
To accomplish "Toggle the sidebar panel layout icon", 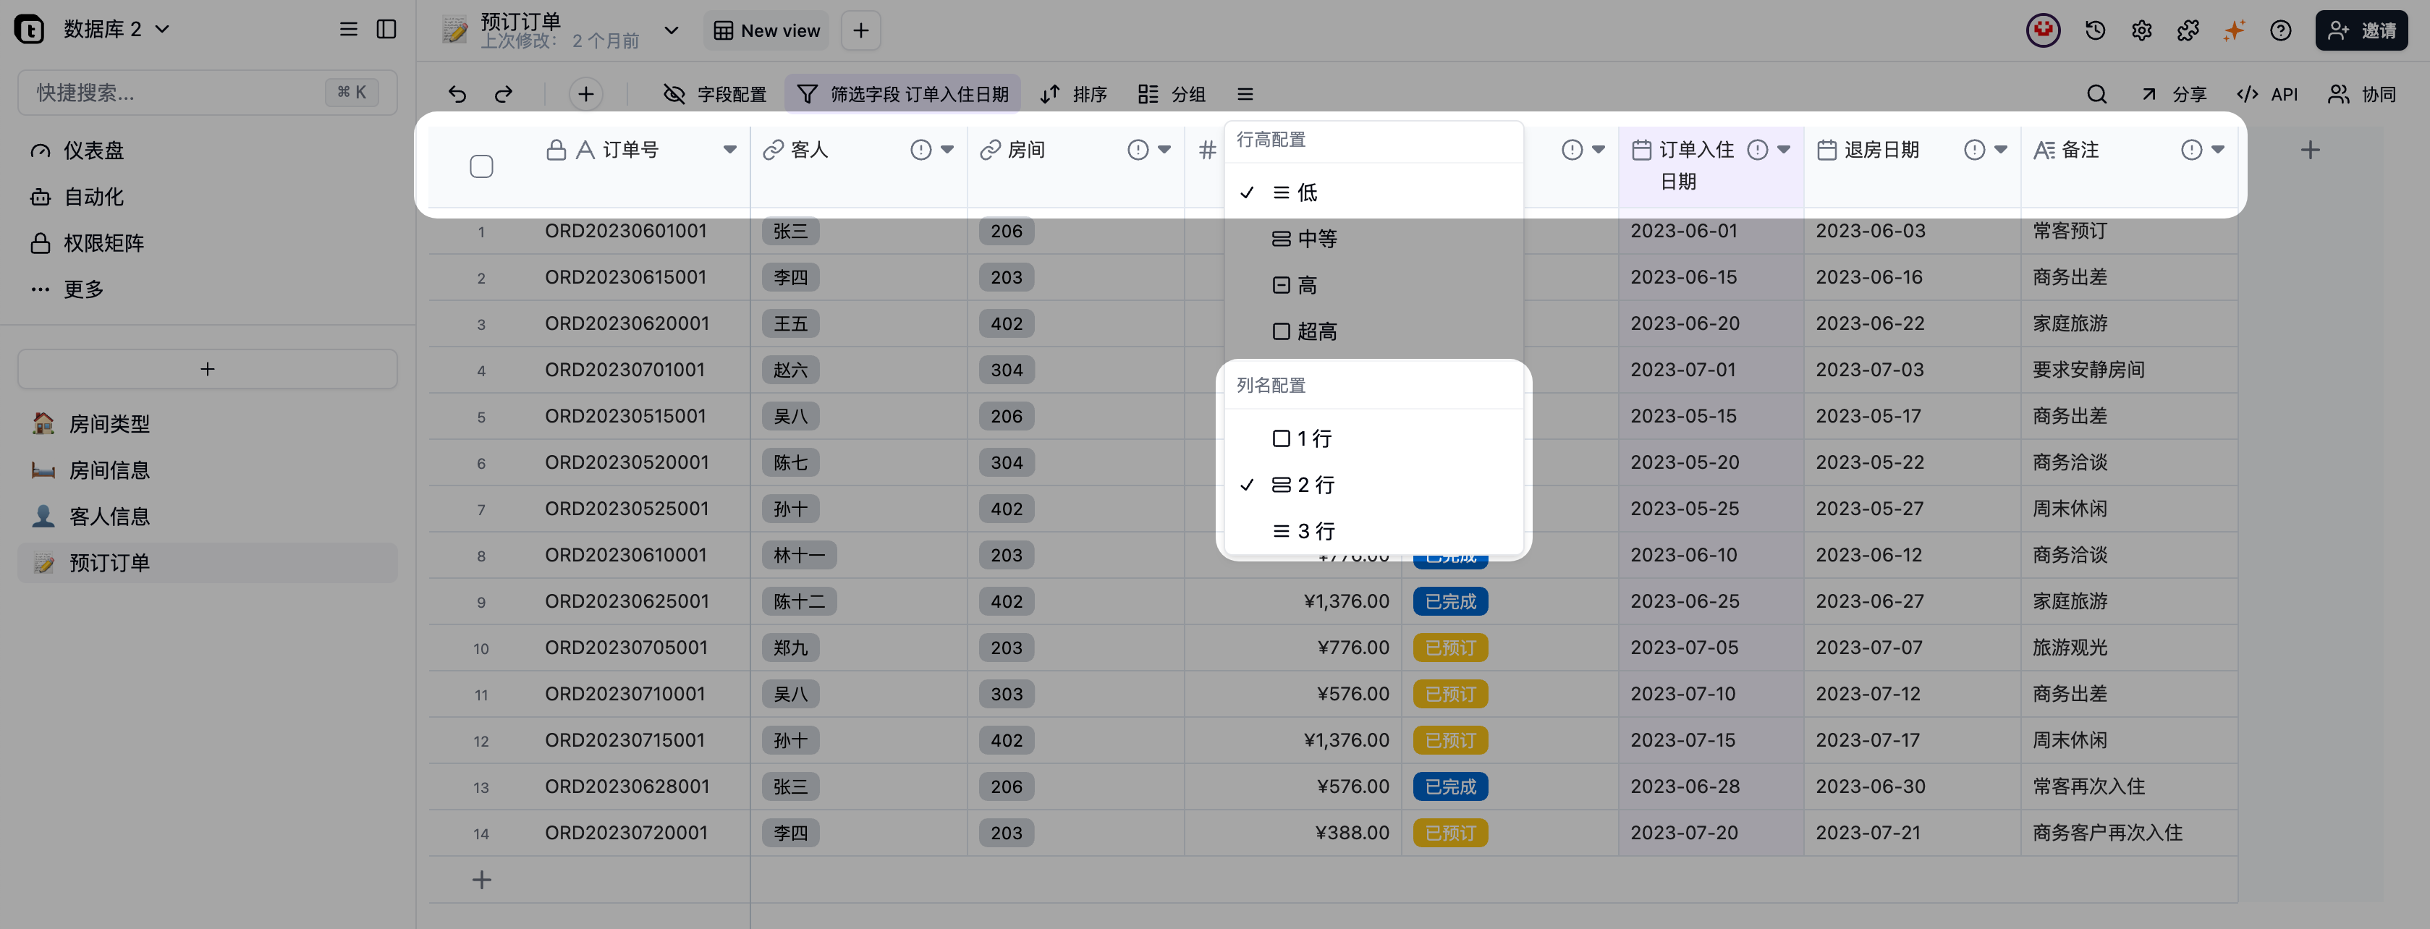I will coord(386,29).
